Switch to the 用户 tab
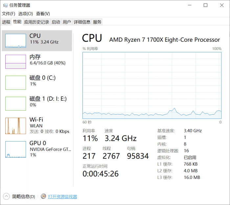This screenshot has width=230, height=205. [x=67, y=22]
